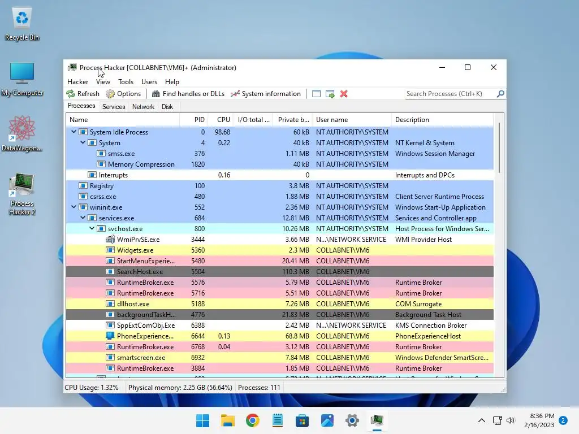Open the Options gear button
Image resolution: width=579 pixels, height=434 pixels.
(123, 94)
